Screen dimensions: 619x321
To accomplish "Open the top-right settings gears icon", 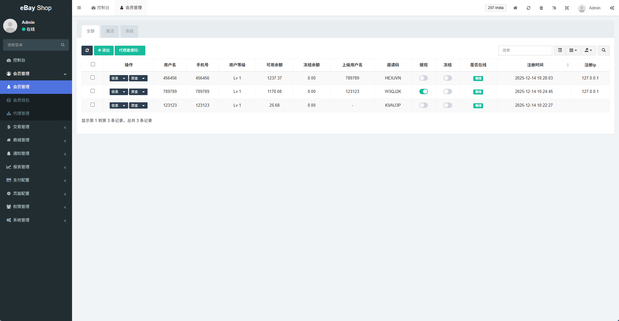I will click(612, 8).
